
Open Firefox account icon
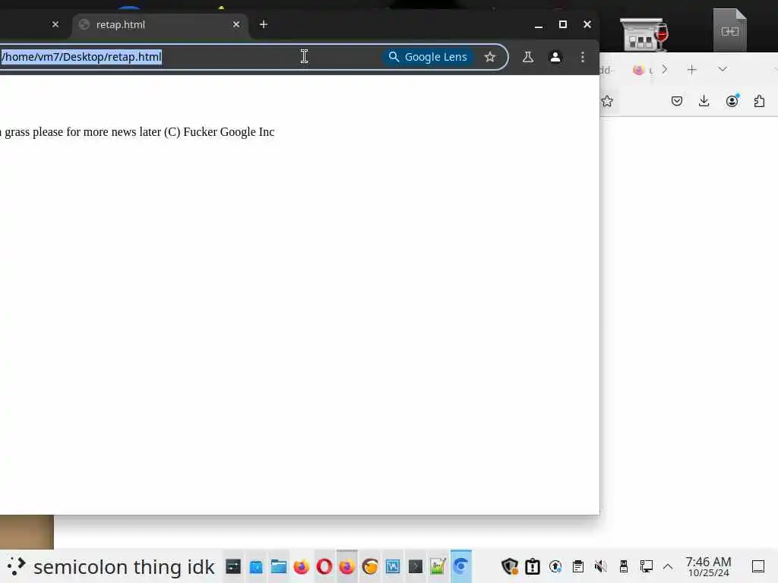point(732,101)
